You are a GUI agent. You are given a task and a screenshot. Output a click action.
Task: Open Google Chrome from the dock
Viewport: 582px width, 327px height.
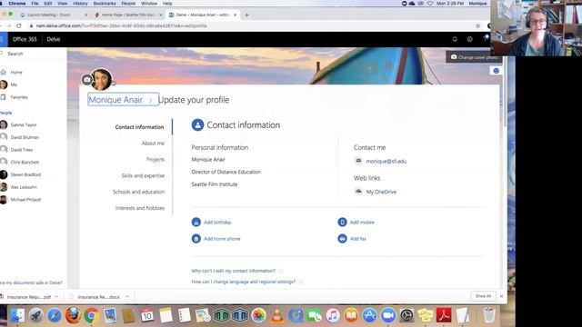(x=91, y=315)
